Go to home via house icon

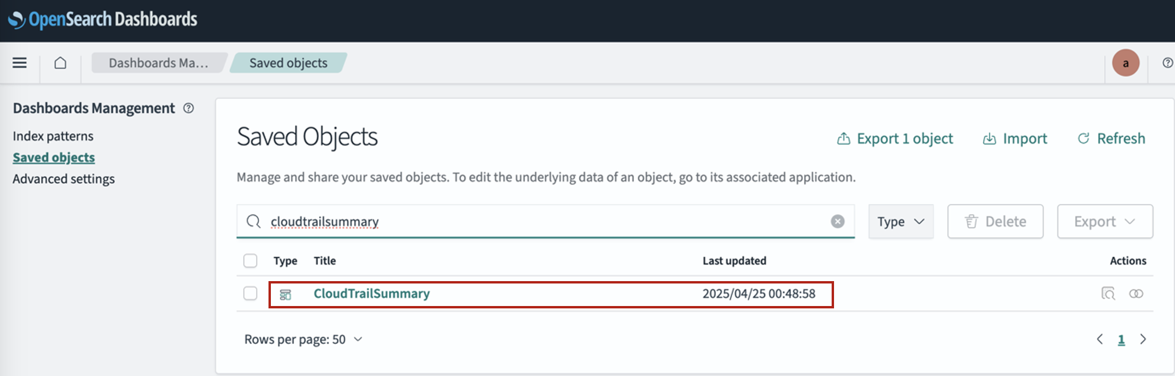60,63
